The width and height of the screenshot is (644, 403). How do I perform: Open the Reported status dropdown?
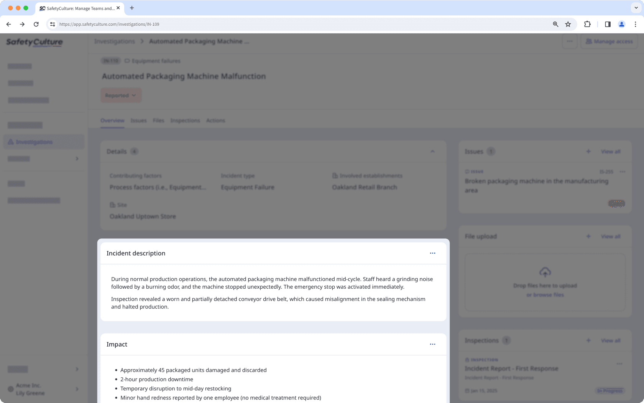pos(121,95)
